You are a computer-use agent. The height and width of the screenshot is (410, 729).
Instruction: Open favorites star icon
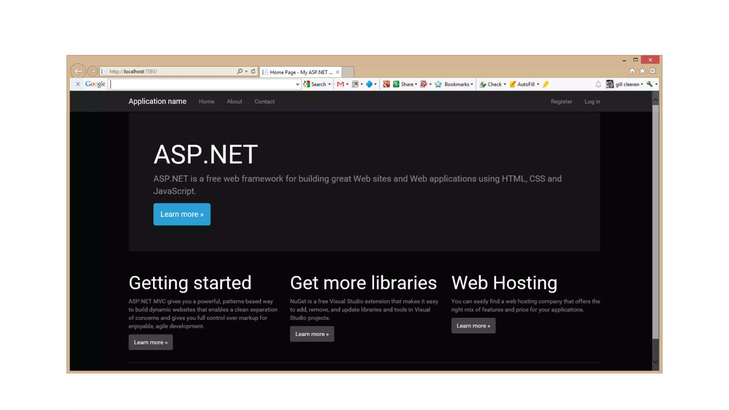(x=642, y=71)
